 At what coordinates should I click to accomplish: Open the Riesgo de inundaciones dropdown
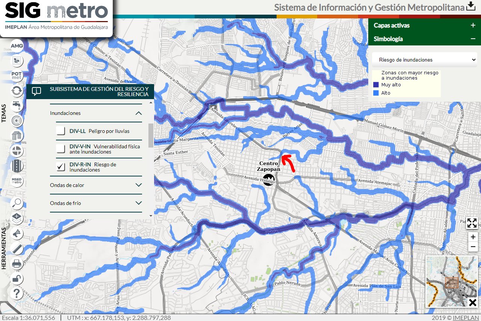pos(424,60)
